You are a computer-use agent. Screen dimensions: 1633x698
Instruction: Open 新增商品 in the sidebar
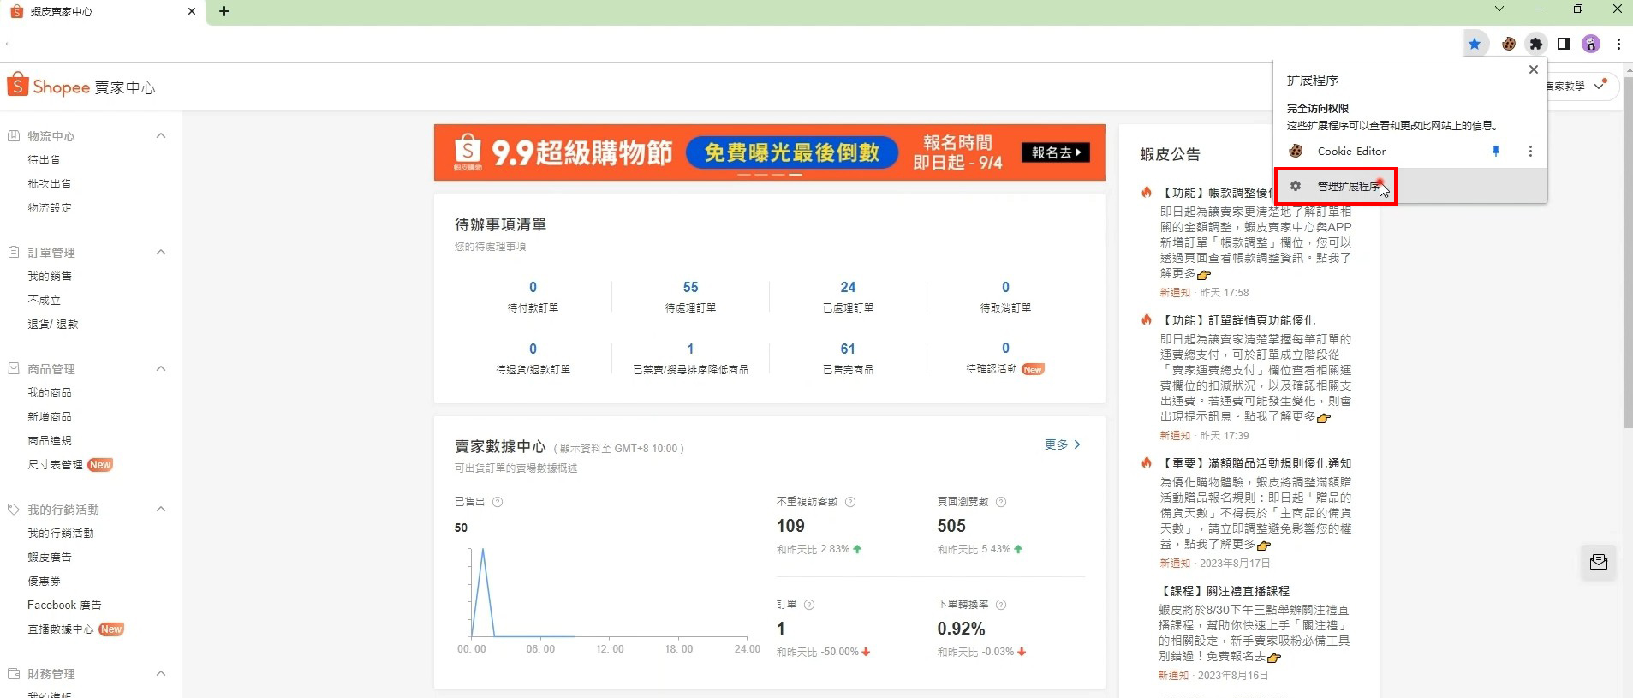coord(50,417)
